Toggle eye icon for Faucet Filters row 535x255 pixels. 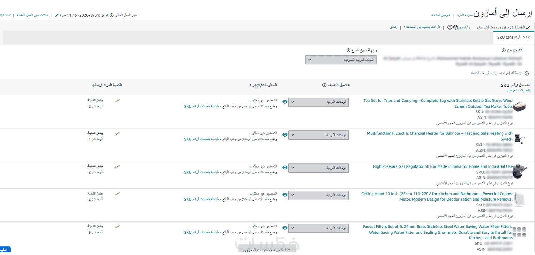click(x=285, y=228)
